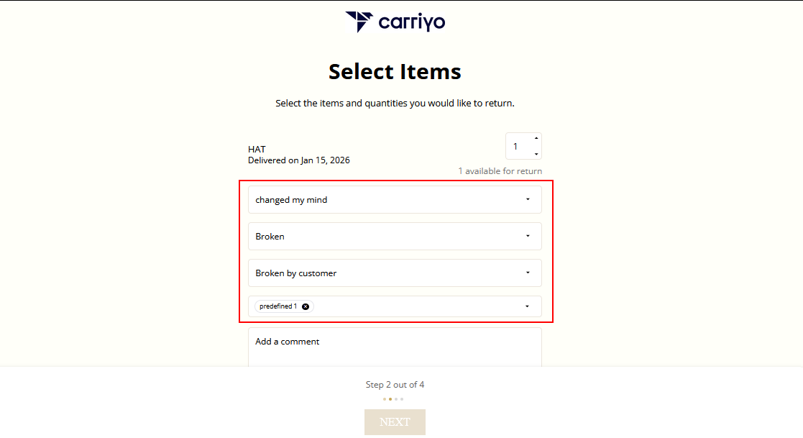Decrease HAT return quantity with down arrow

click(536, 154)
